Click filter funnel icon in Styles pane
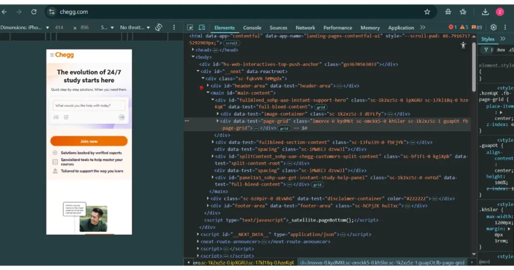 click(x=486, y=50)
